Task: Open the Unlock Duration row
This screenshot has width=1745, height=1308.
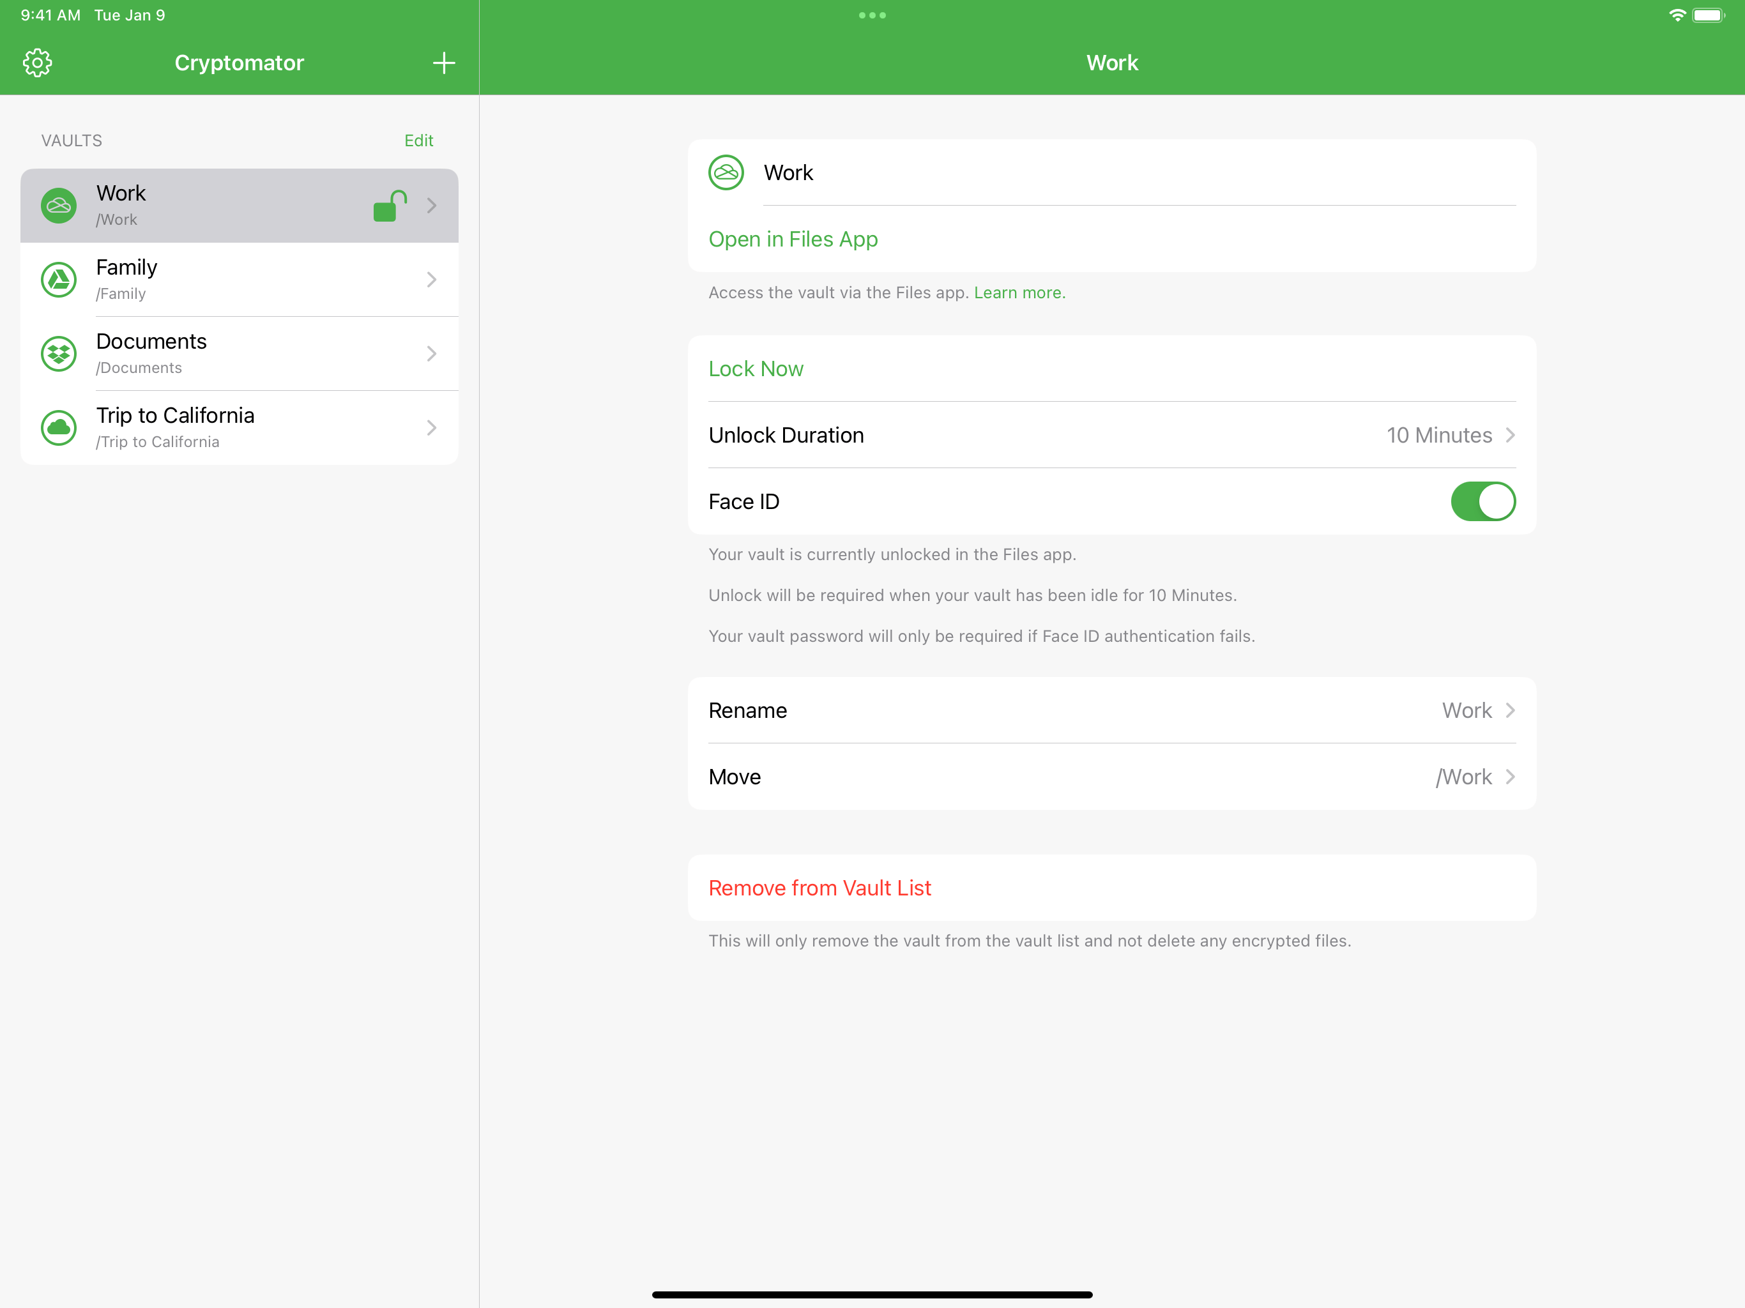Action: pos(1111,436)
